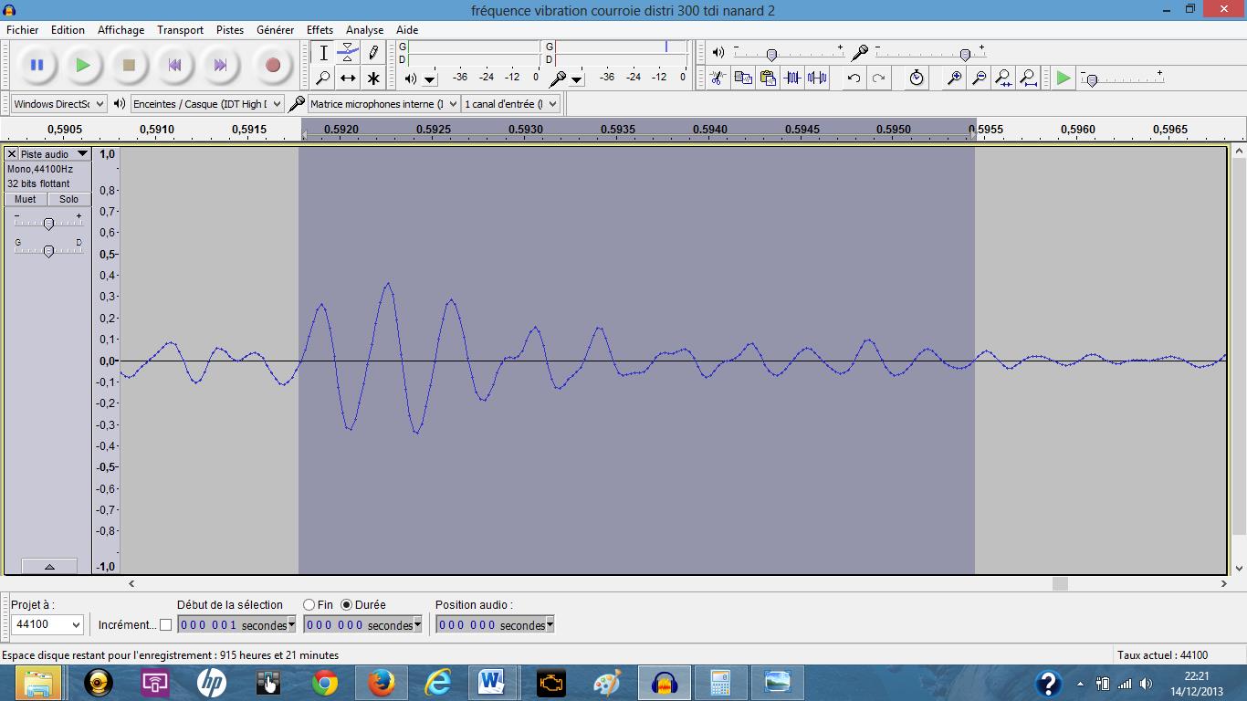
Task: Select the Multi-tool asterisk icon
Action: tap(373, 78)
